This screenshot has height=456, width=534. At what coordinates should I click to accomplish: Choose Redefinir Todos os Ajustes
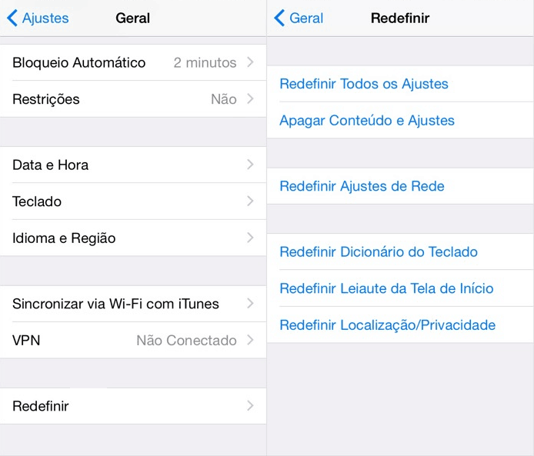coord(400,84)
